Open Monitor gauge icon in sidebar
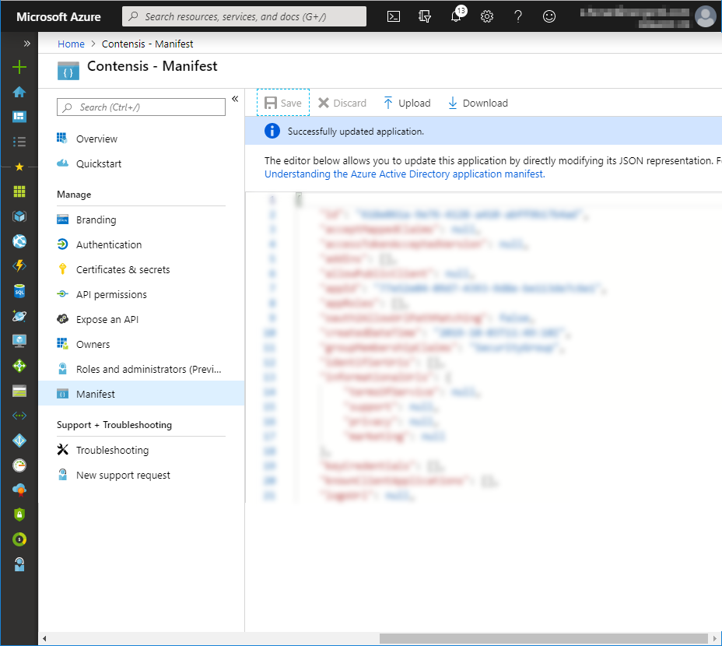Viewport: 722px width, 646px height. coord(19,465)
